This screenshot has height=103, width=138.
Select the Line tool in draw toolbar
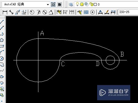[x=2, y=22]
